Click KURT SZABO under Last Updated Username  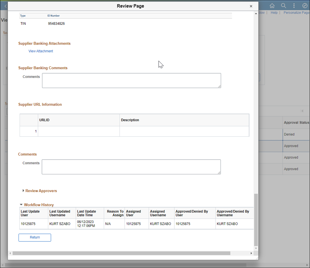click(x=60, y=224)
